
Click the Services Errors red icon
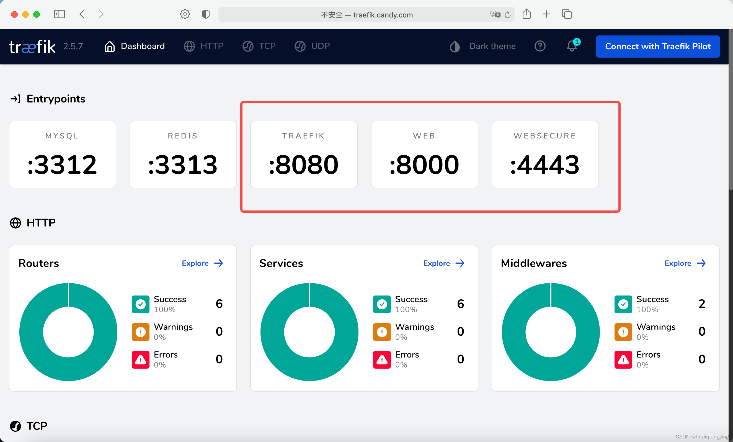(382, 359)
